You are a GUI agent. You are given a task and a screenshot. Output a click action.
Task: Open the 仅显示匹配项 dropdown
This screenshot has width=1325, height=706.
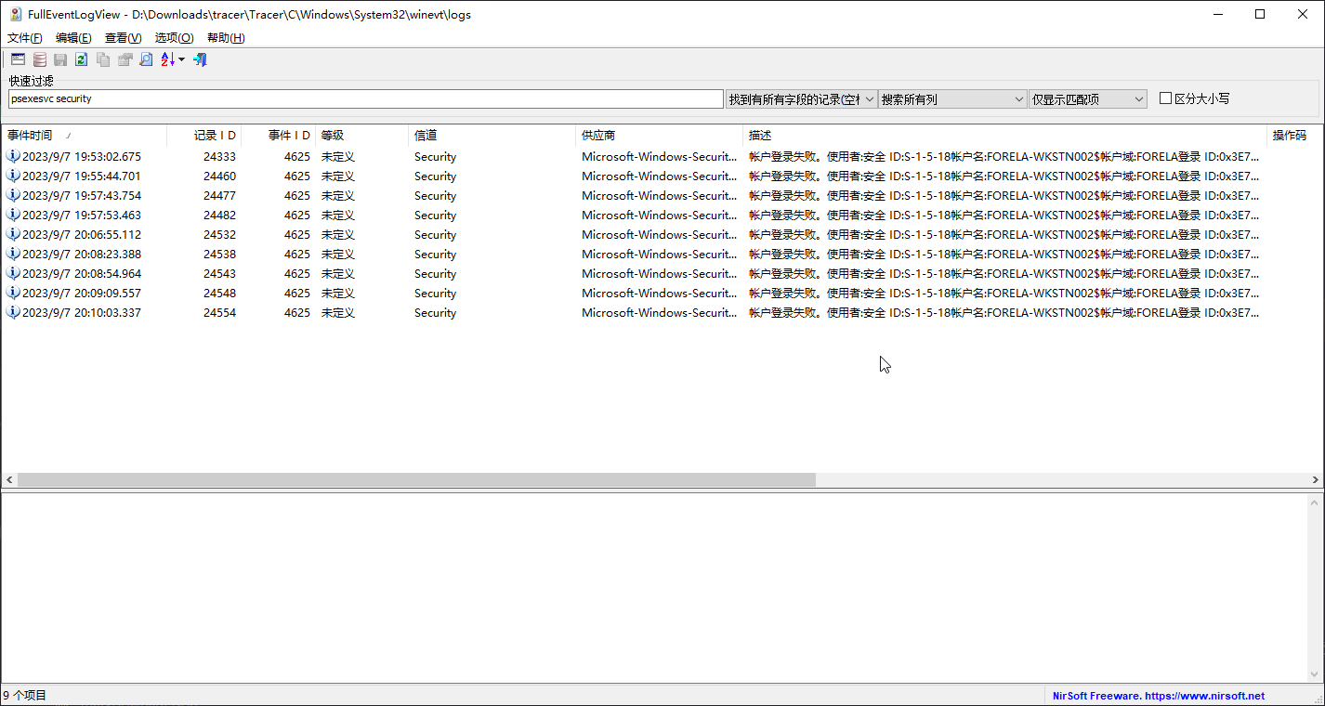click(x=1088, y=98)
